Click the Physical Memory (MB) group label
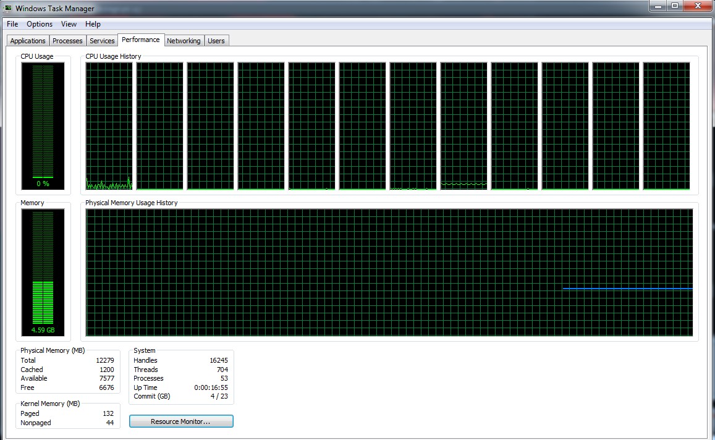This screenshot has width=715, height=440. (53, 350)
